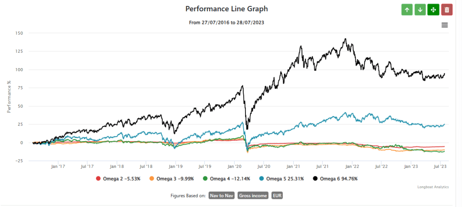
Task: Click the black Omega 6 legend dot
Action: 315,179
